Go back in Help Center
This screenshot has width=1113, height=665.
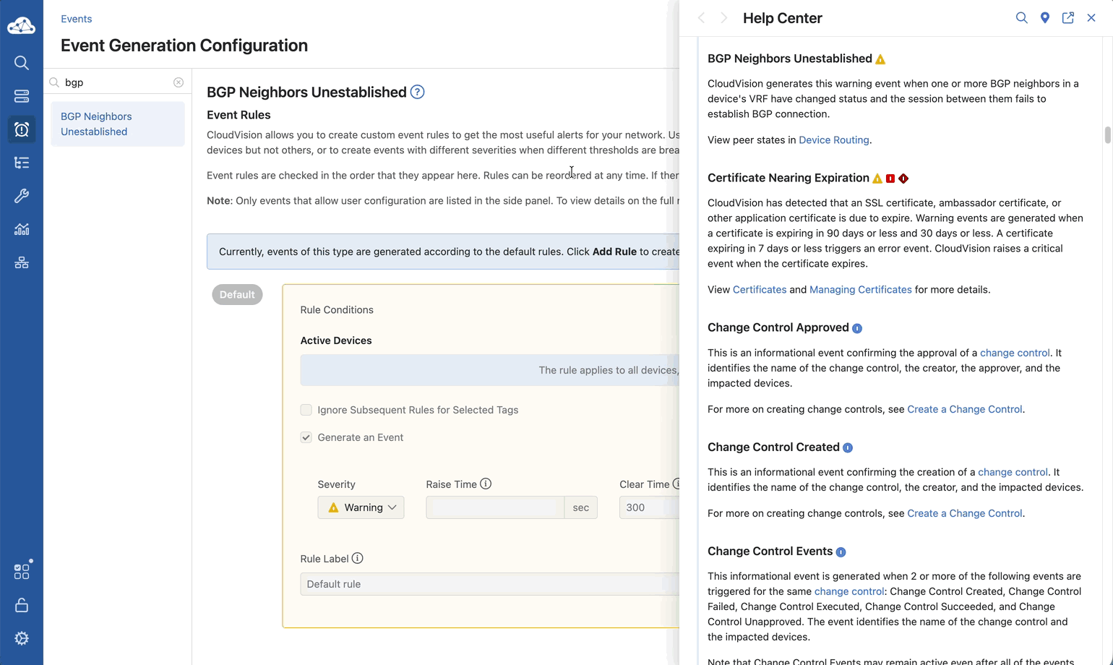(x=701, y=18)
